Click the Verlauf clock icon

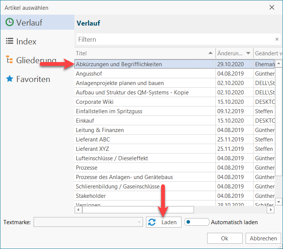click(x=9, y=23)
